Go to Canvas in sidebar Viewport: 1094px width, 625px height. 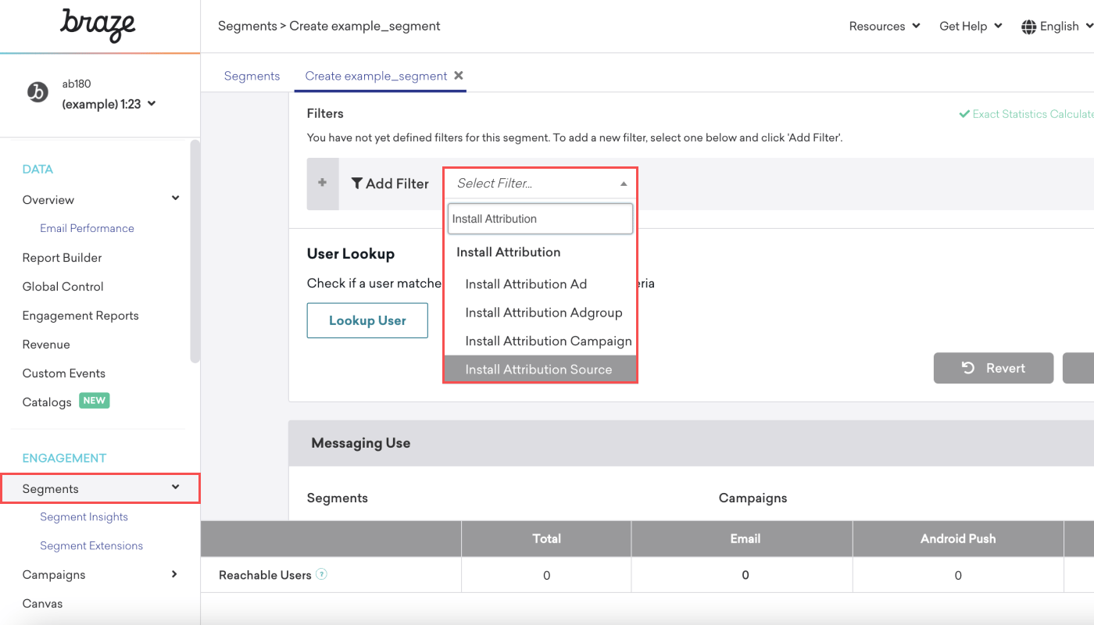[x=42, y=604]
